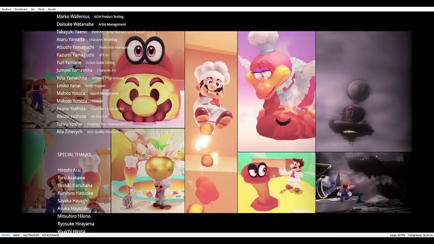Viewport: 434px width, 244px height.
Task: Click the credit name Jumpei Yamashita
Action: click(74, 70)
